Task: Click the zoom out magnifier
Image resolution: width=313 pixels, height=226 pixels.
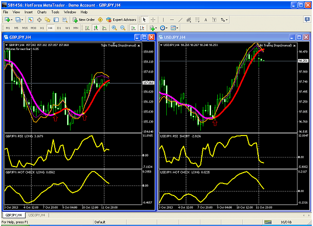Action: [x=123, y=28]
